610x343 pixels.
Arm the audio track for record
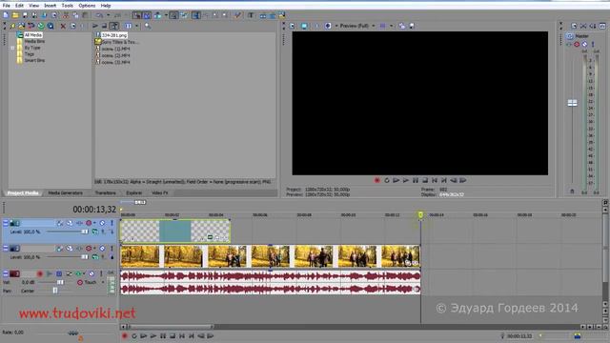click(x=40, y=274)
